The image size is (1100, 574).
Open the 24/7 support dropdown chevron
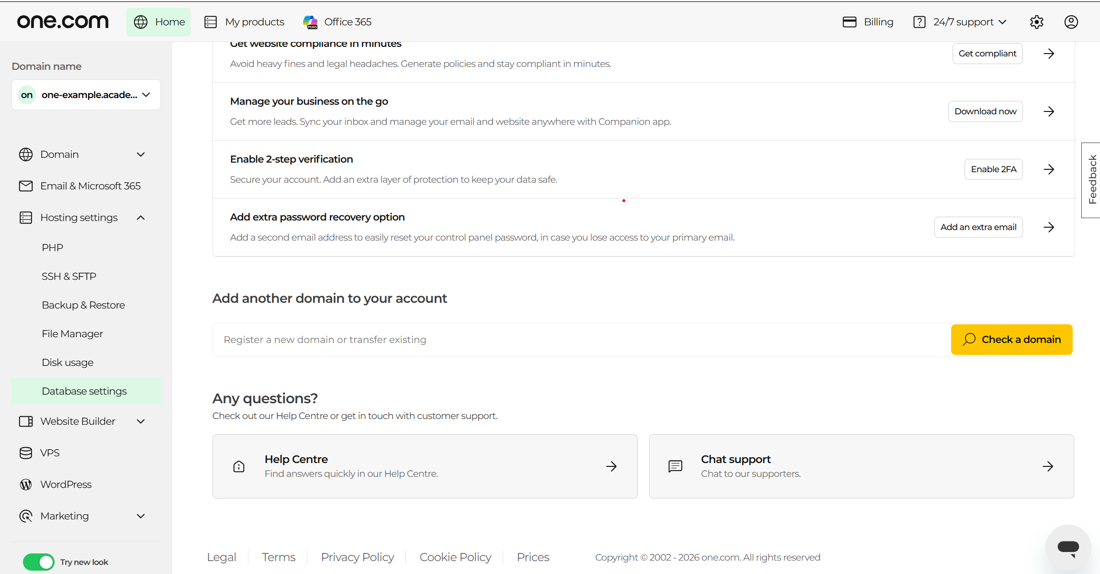click(x=1003, y=22)
